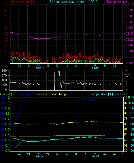The width and height of the screenshot is (134, 163).
Task: Click the 12 hour tick on top graph
Action: (x=67, y=66)
